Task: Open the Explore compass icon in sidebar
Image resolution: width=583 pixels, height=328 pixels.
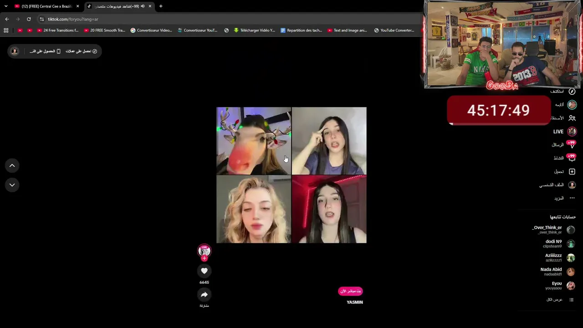Action: (572, 92)
